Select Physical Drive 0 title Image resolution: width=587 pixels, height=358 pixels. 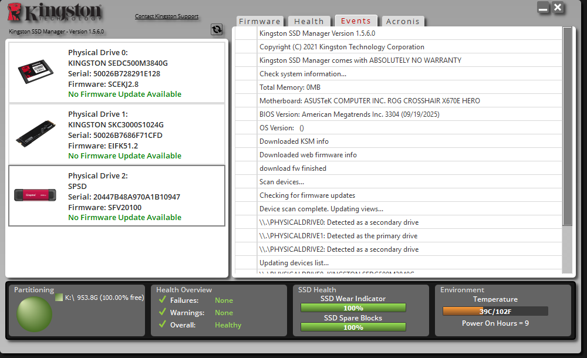point(97,52)
